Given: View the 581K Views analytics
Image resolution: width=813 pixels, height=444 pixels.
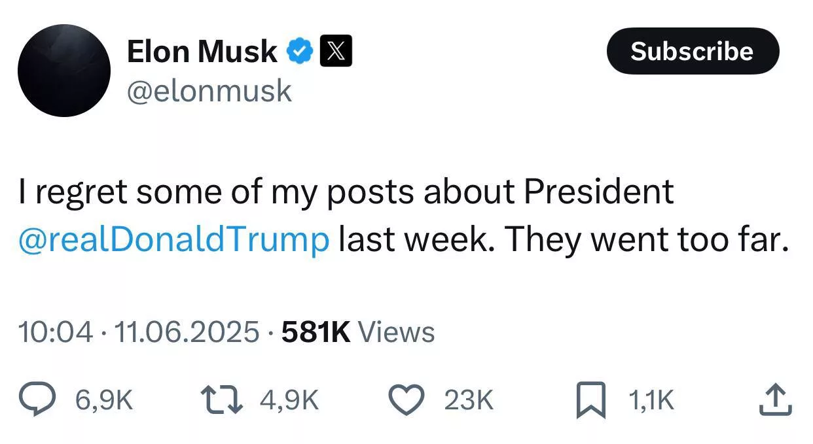Looking at the screenshot, I should pyautogui.click(x=357, y=332).
